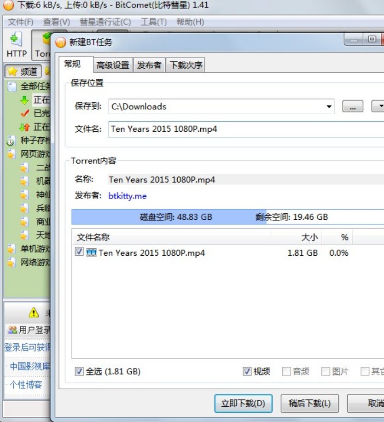The image size is (384, 422).
Task: Click the Torrent 名称 value Ten Years 2015 1080P.mp4
Action: 162,180
